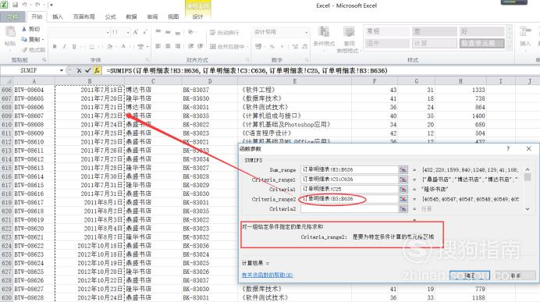The width and height of the screenshot is (540, 302).
Task: Switch to the Data (数据) tab
Action: (x=131, y=16)
